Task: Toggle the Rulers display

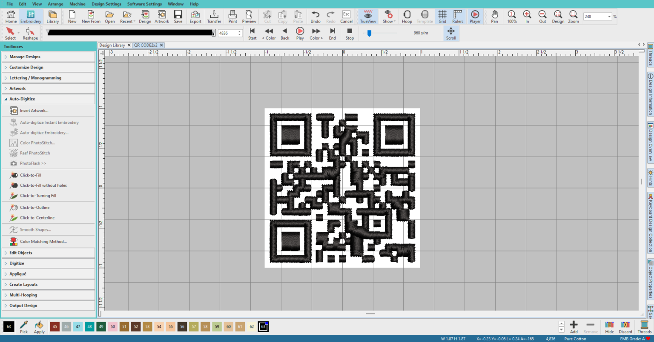Action: tap(457, 17)
